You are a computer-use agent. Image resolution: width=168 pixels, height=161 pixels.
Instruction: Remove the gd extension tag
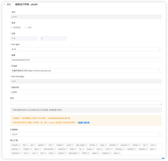(x=35, y=145)
